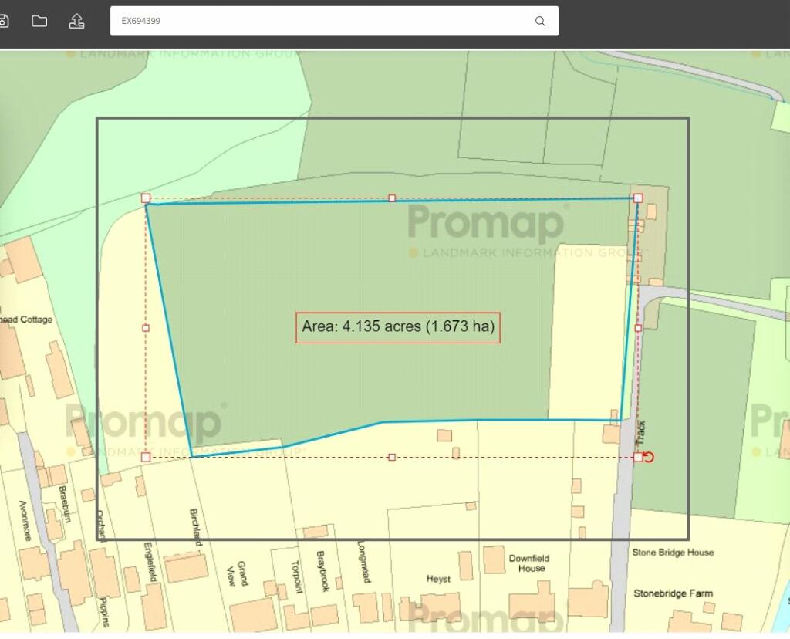Image resolution: width=790 pixels, height=639 pixels.
Task: Select the bottom-left selection handle
Action: click(x=146, y=457)
